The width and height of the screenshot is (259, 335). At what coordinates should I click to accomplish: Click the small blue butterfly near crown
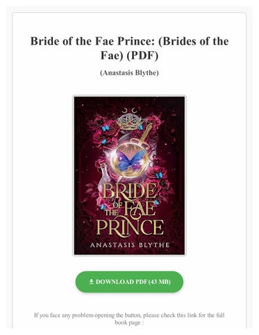(105, 128)
